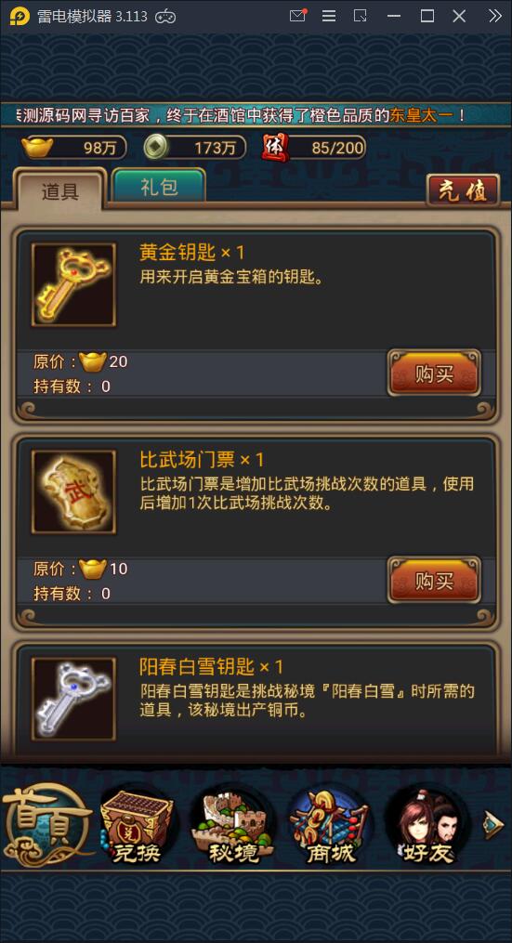Click the golden key item icon
This screenshot has height=943, width=512.
coord(73,285)
